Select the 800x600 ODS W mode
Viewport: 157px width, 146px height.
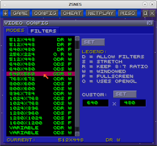[x=41, y=88]
